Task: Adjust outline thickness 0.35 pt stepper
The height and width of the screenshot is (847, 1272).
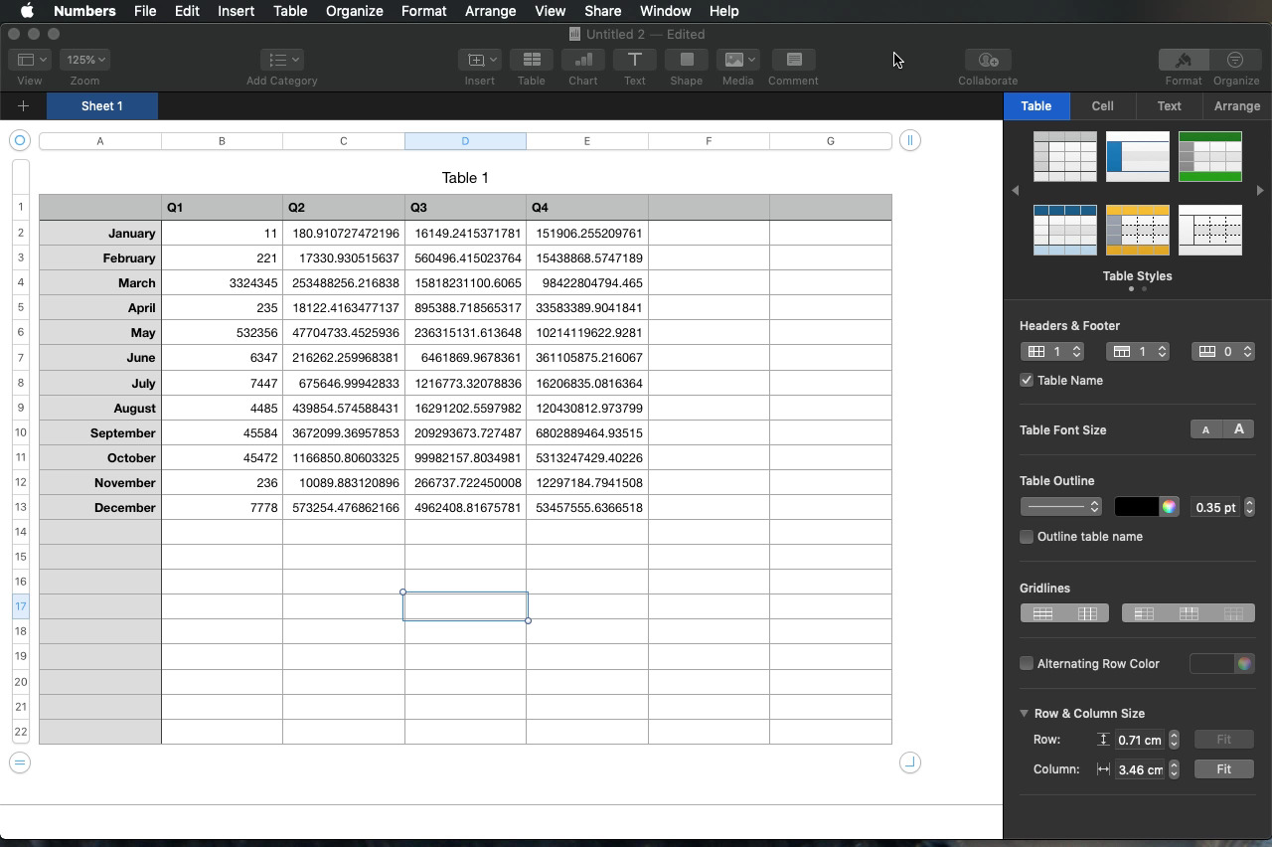Action: tap(1249, 507)
